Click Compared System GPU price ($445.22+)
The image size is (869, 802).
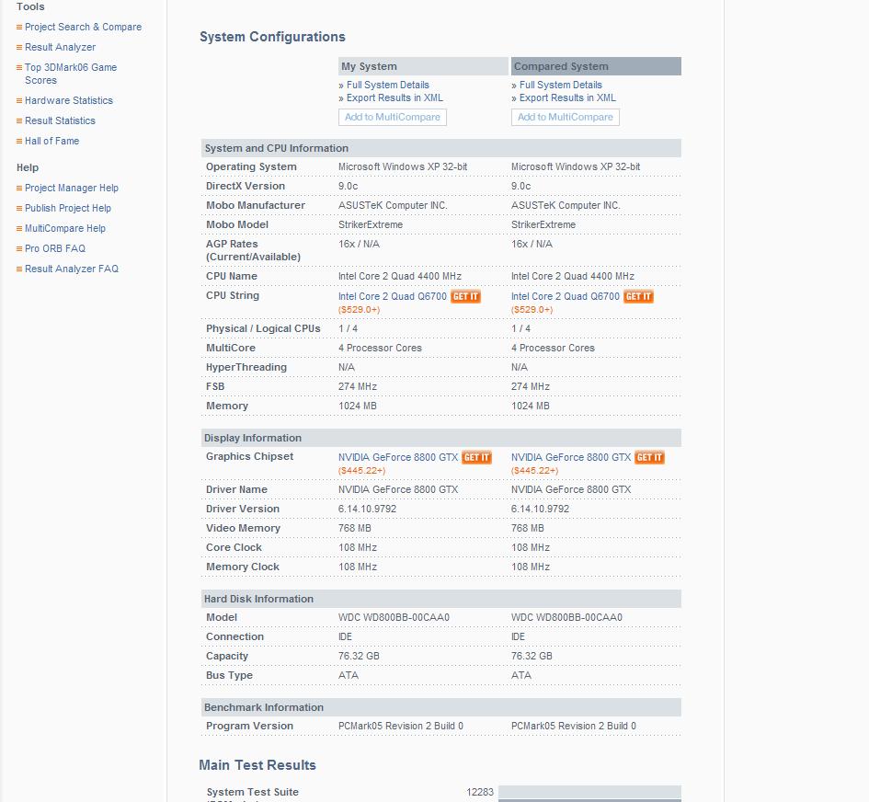(535, 471)
